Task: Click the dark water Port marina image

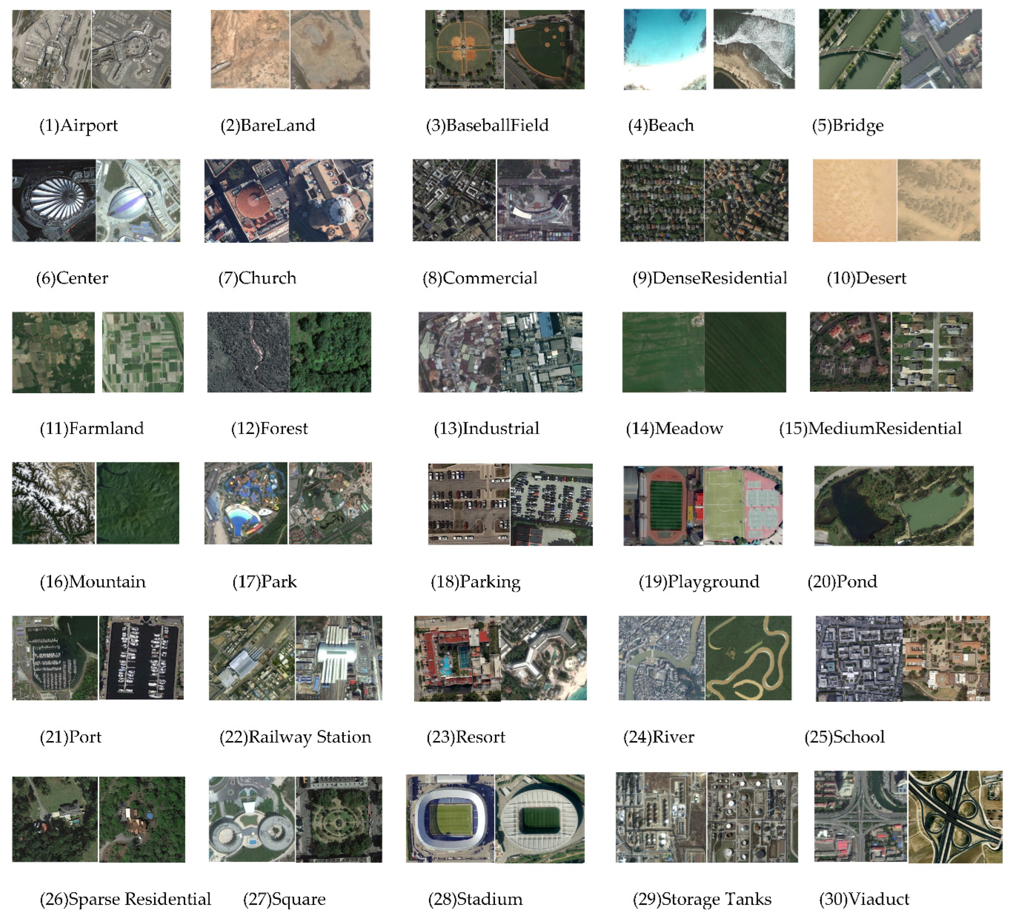Action: 141,658
